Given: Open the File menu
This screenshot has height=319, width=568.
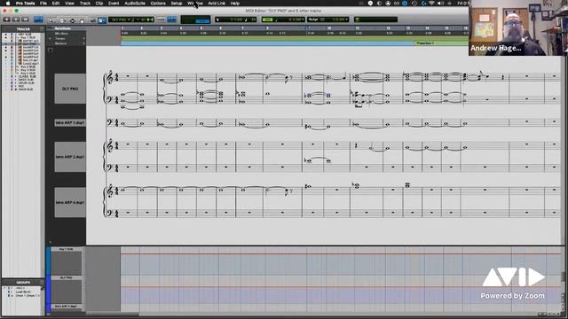Looking at the screenshot, I should 43,4.
